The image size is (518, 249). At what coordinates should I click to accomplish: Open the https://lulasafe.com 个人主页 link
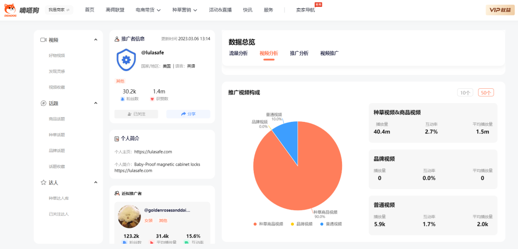click(153, 152)
